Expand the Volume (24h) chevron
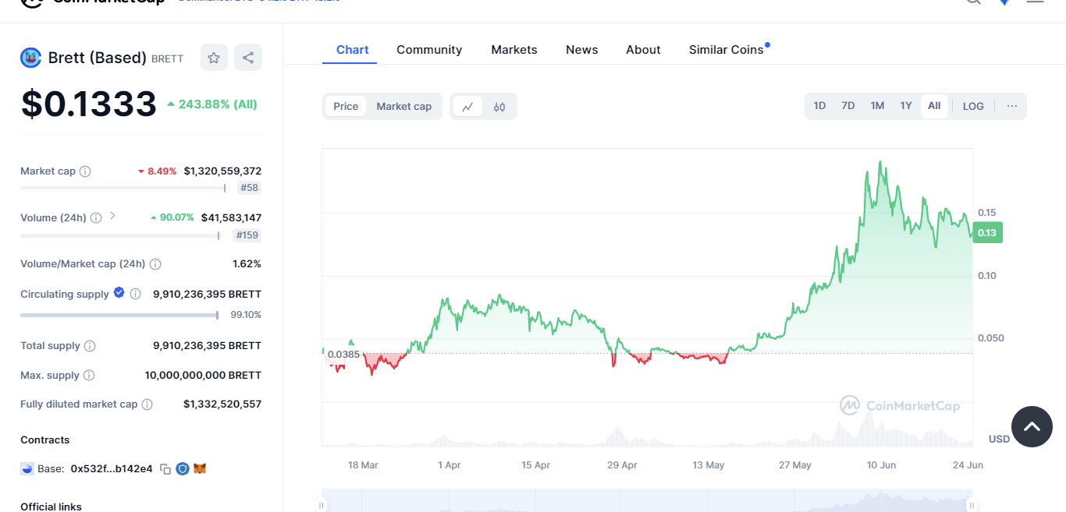The height and width of the screenshot is (512, 1066). coord(112,216)
